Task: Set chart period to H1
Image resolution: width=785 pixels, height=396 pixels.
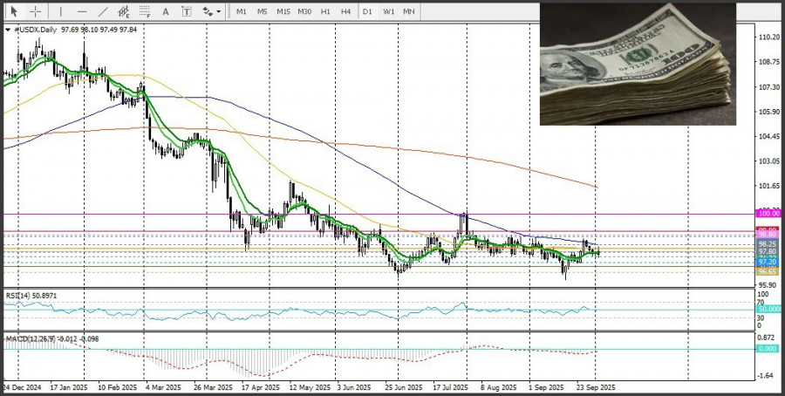Action: coord(325,11)
